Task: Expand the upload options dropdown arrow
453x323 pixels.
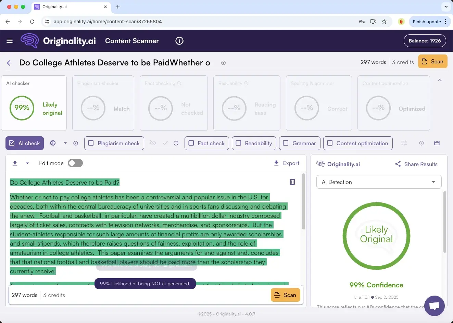Action: [x=27, y=163]
